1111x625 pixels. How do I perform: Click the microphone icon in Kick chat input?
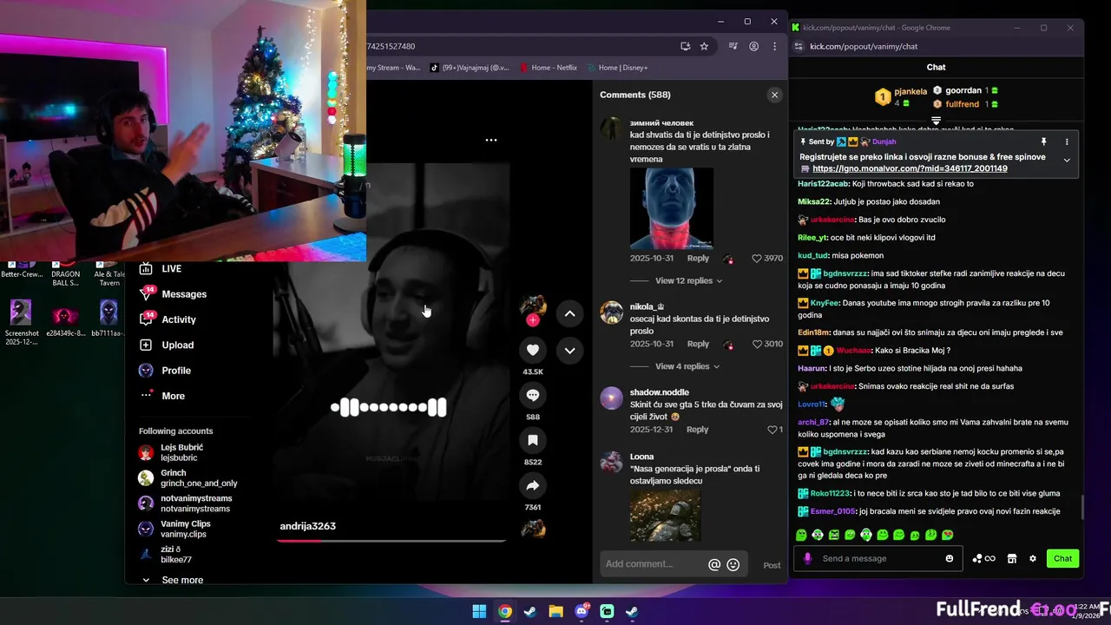(808, 558)
